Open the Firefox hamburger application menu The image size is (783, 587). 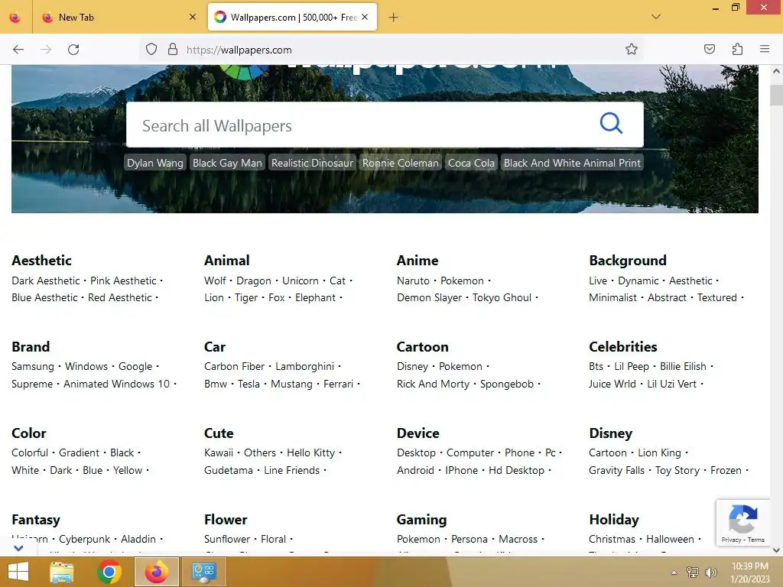(765, 49)
